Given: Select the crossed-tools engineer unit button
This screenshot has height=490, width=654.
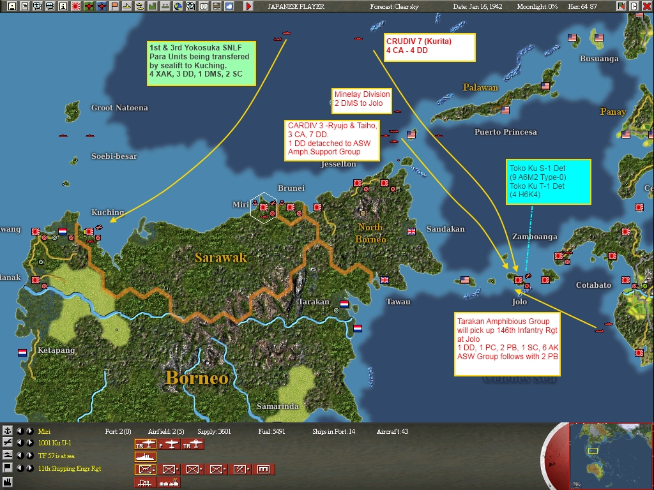Looking at the screenshot, I should click(x=240, y=469).
